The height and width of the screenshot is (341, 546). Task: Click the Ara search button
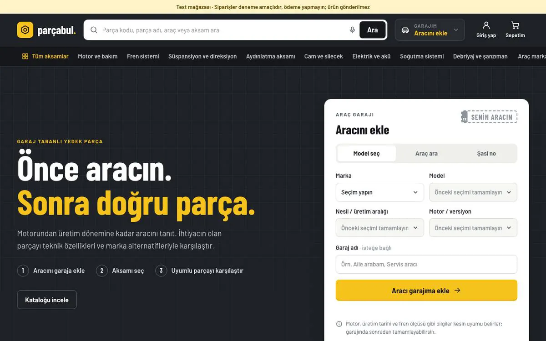pos(372,30)
